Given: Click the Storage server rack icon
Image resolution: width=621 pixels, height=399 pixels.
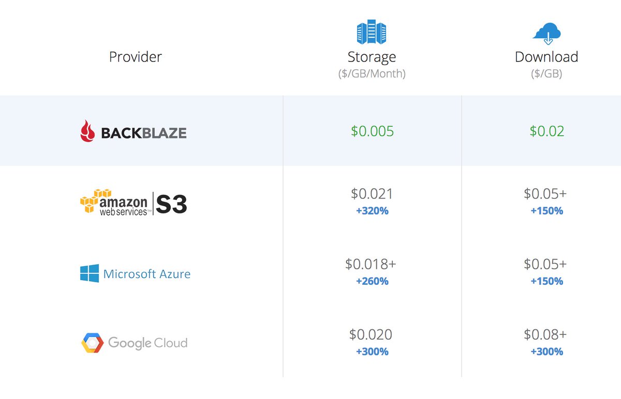Looking at the screenshot, I should click(x=372, y=33).
